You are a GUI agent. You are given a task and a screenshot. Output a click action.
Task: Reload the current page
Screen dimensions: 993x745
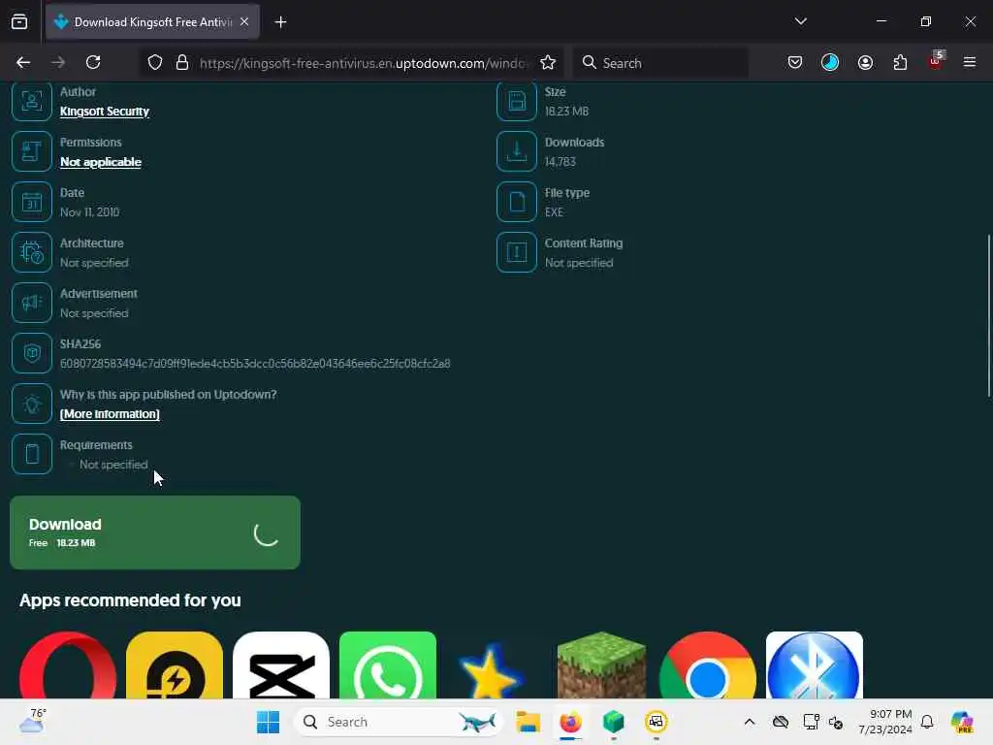(93, 62)
